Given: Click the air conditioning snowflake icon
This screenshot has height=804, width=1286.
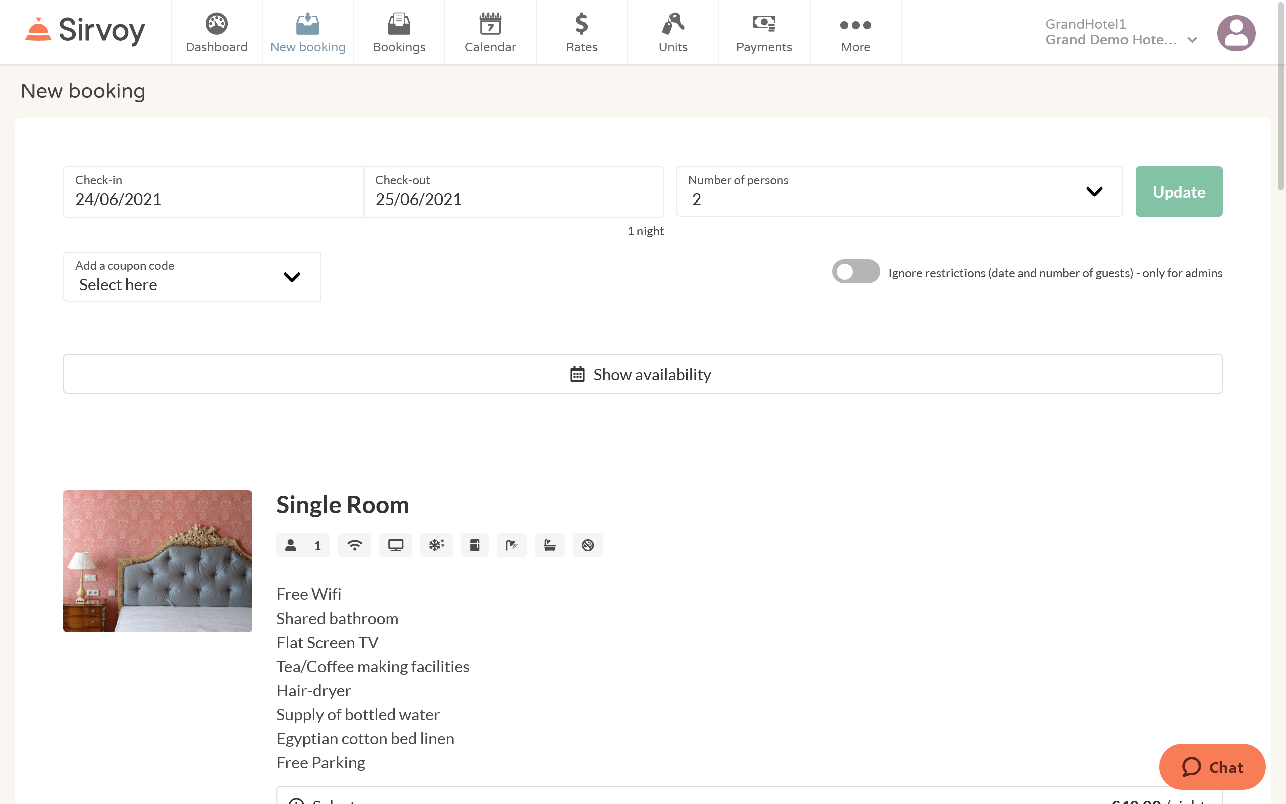Looking at the screenshot, I should click(436, 545).
